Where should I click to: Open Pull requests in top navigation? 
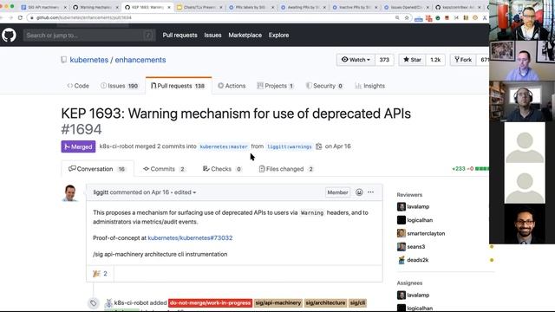180,35
